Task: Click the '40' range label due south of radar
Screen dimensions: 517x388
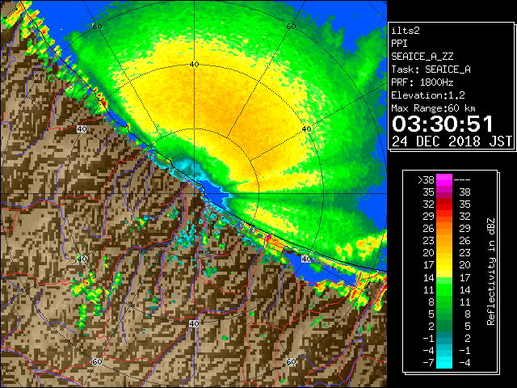Action: pyautogui.click(x=194, y=323)
